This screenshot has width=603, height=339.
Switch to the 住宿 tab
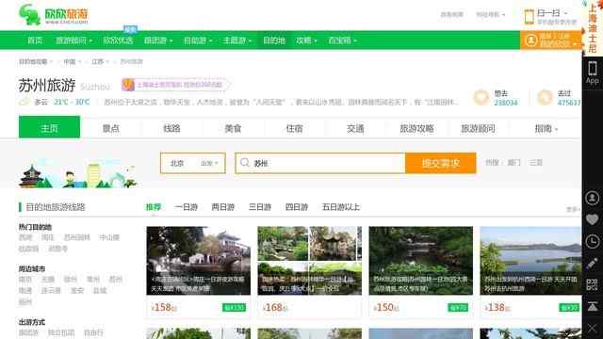[x=294, y=128]
